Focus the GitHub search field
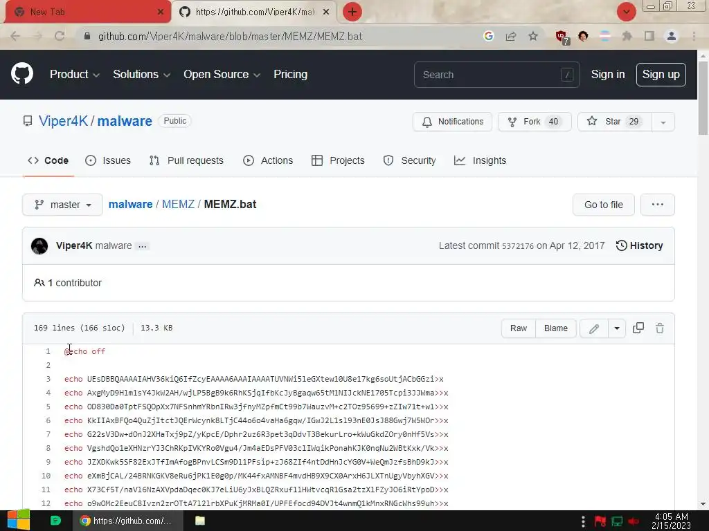 tap(496, 75)
